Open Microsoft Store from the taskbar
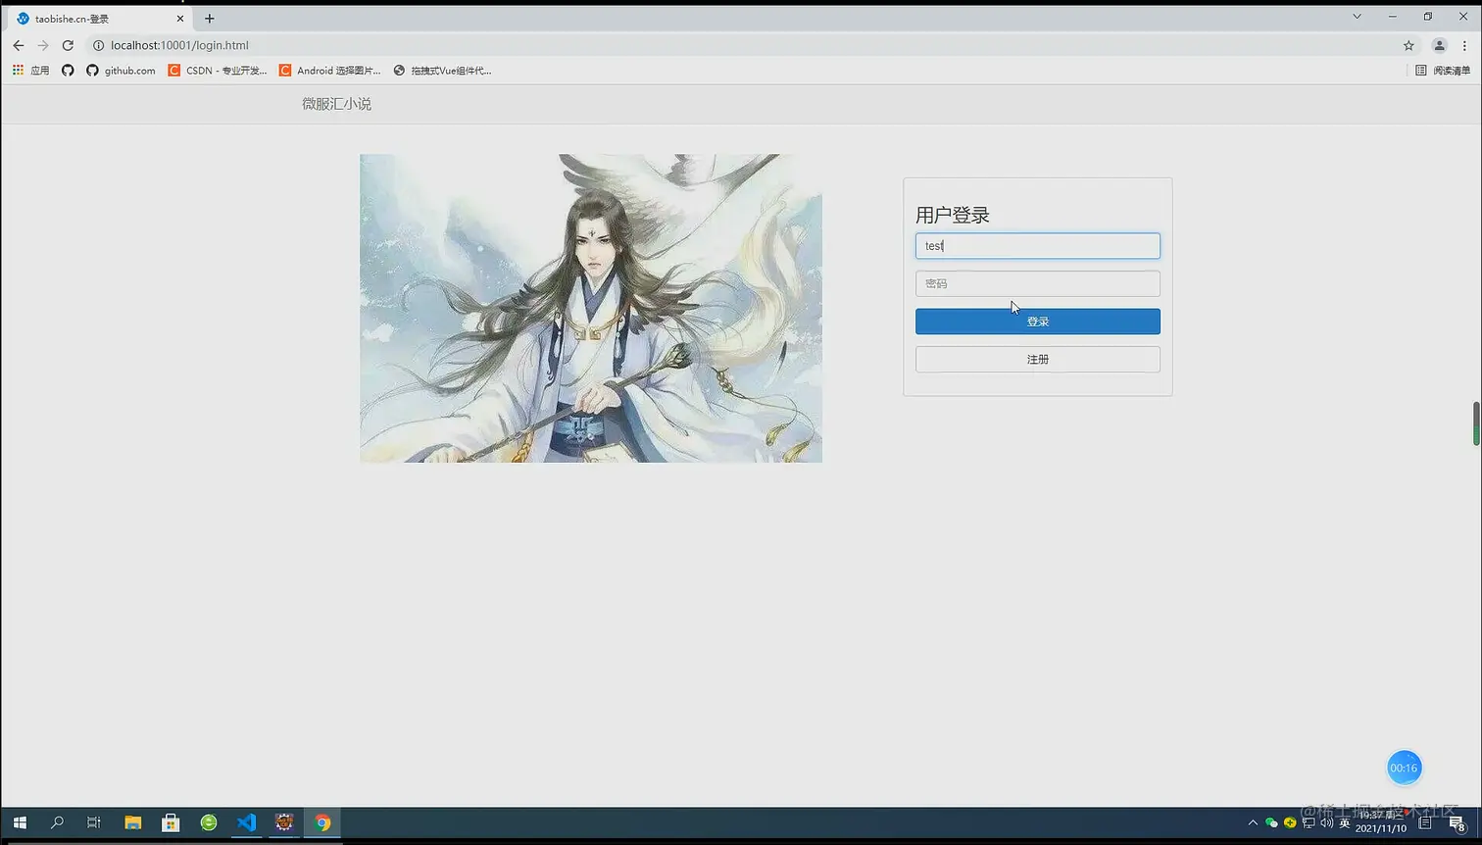 [171, 822]
